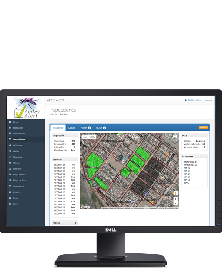
Task: Open the Planes tab
Action: point(85,127)
